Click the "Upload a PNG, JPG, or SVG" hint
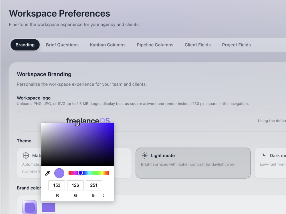This screenshot has height=214, width=286. click(133, 104)
